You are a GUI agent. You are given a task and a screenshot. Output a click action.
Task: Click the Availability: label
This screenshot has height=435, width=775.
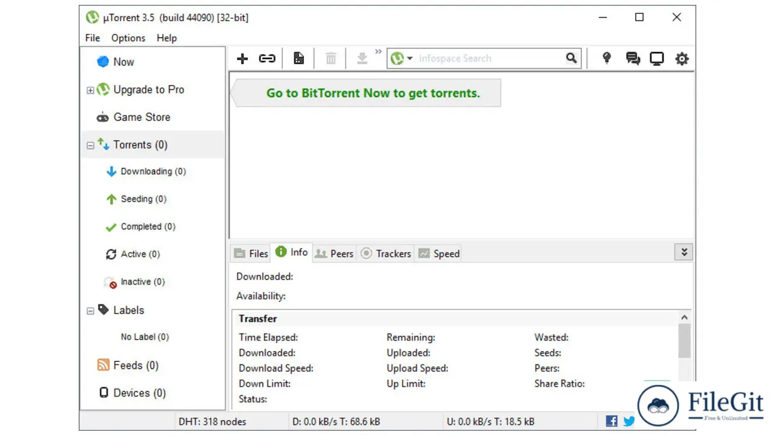tap(261, 296)
